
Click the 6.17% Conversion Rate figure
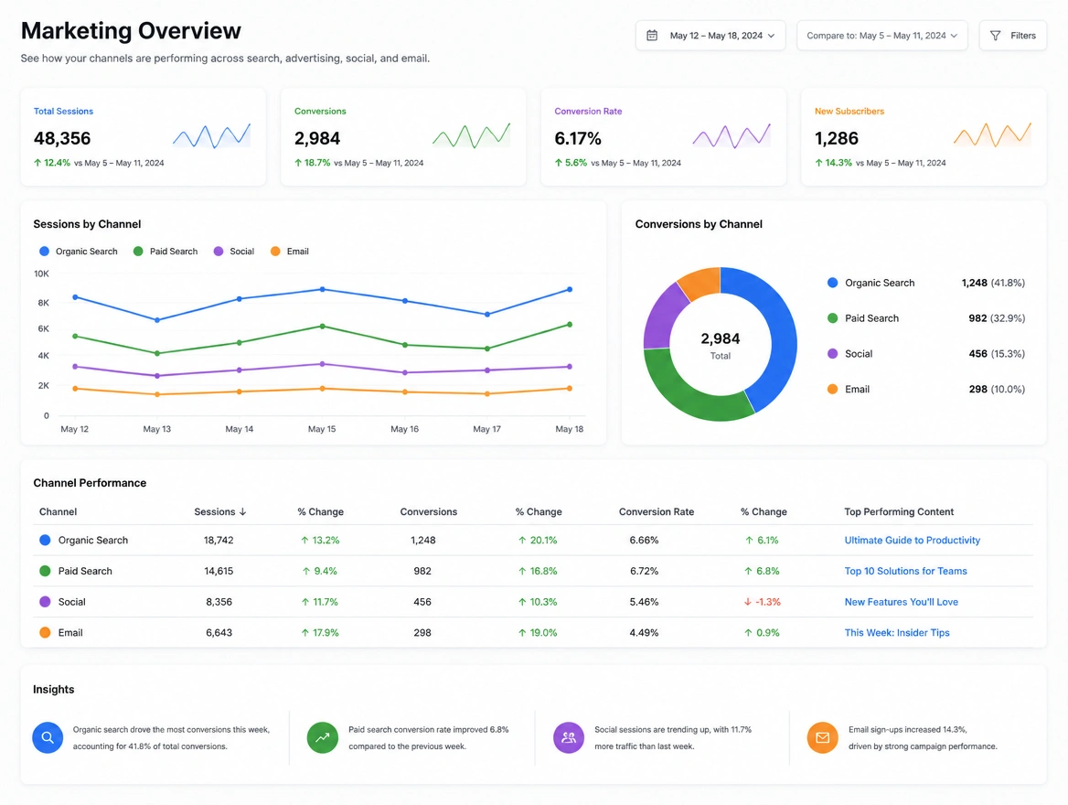(578, 138)
